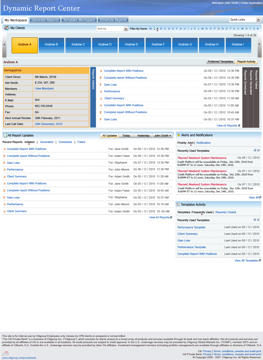Collapse Recently Used Templates with the minus icon
Image resolution: width=263 pixels, height=360 pixels.
258,150
